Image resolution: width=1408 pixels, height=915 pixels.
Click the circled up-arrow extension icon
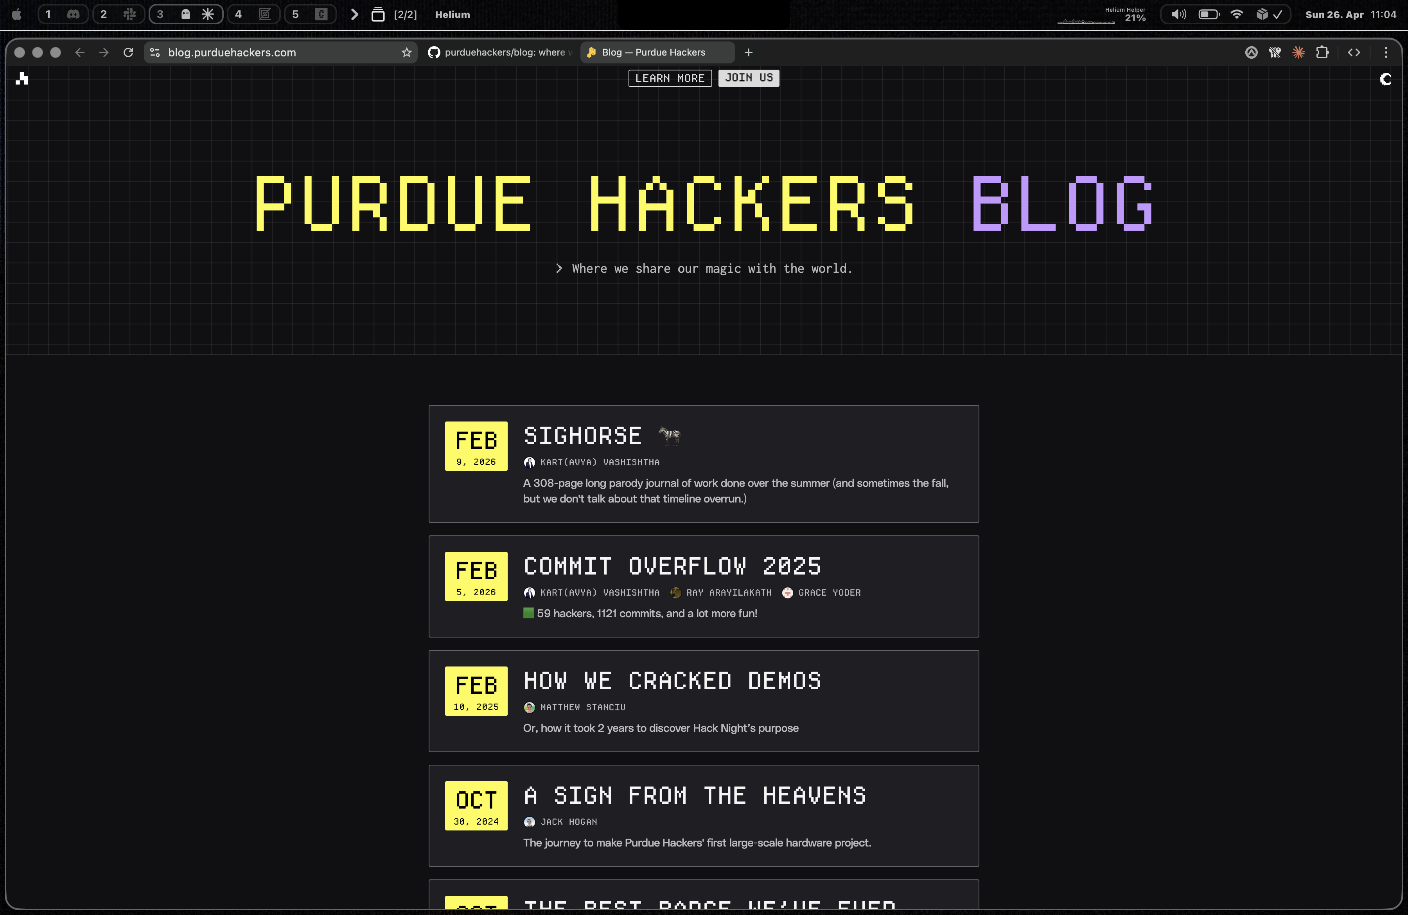[x=1251, y=52]
